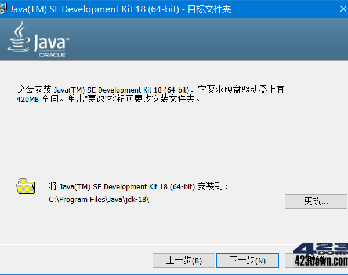Click the ORACLE wordmark under Java logo
This screenshot has height=275, width=348.
pos(52,54)
